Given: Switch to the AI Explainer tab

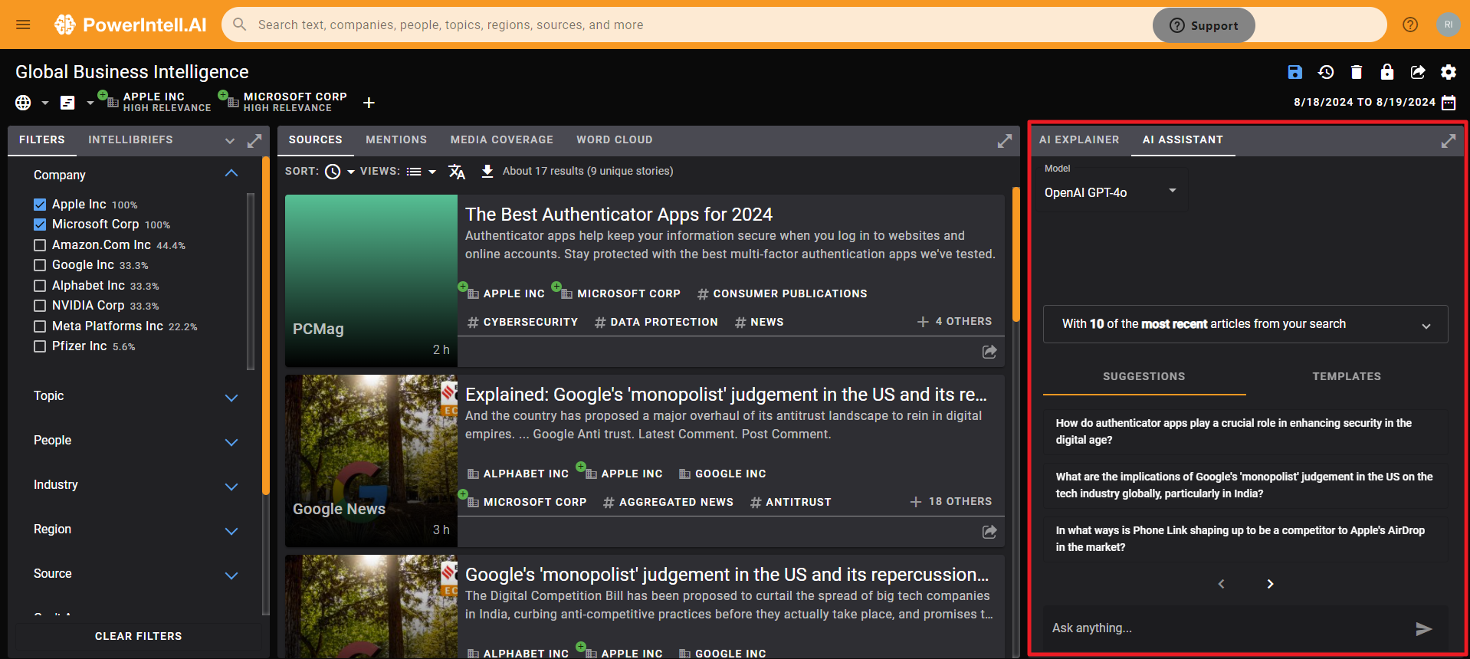Looking at the screenshot, I should pos(1079,140).
